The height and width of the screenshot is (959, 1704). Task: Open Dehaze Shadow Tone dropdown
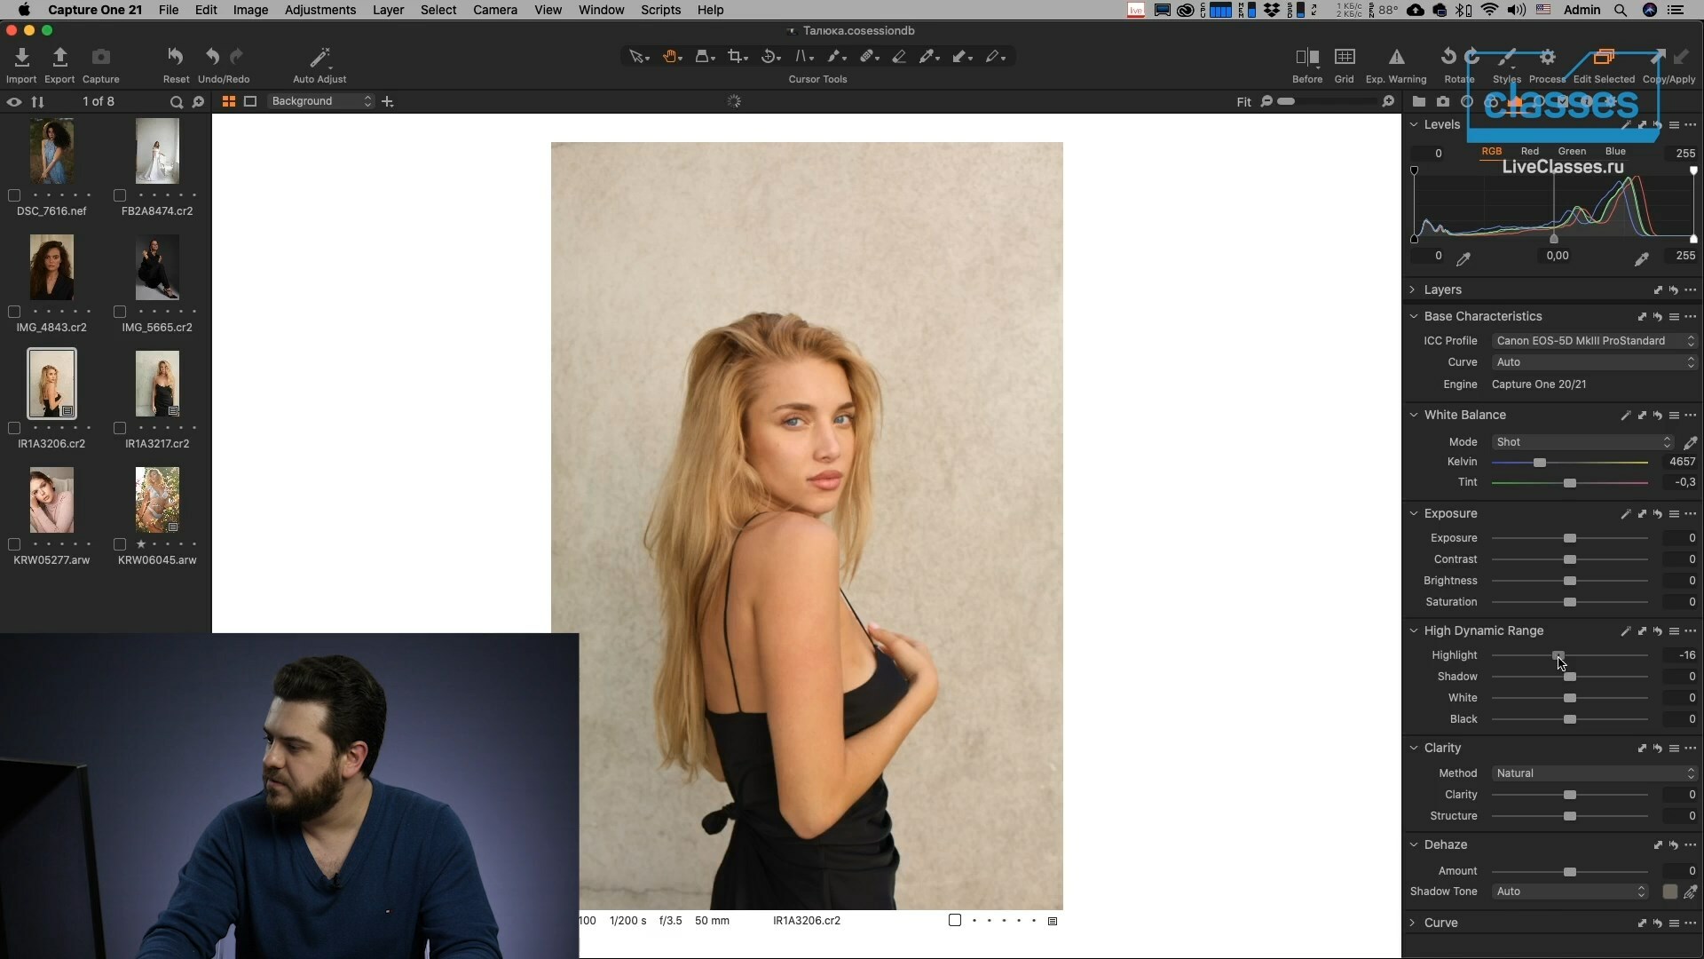(x=1569, y=892)
